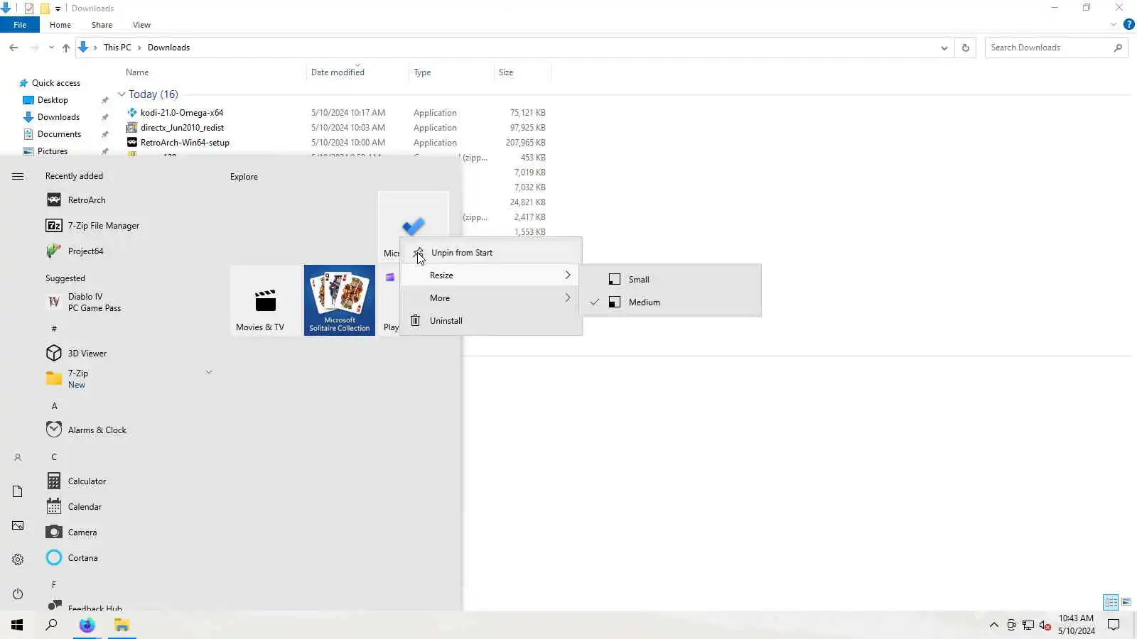Click the volume icon in system tray
This screenshot has height=639, width=1137.
point(1045,625)
